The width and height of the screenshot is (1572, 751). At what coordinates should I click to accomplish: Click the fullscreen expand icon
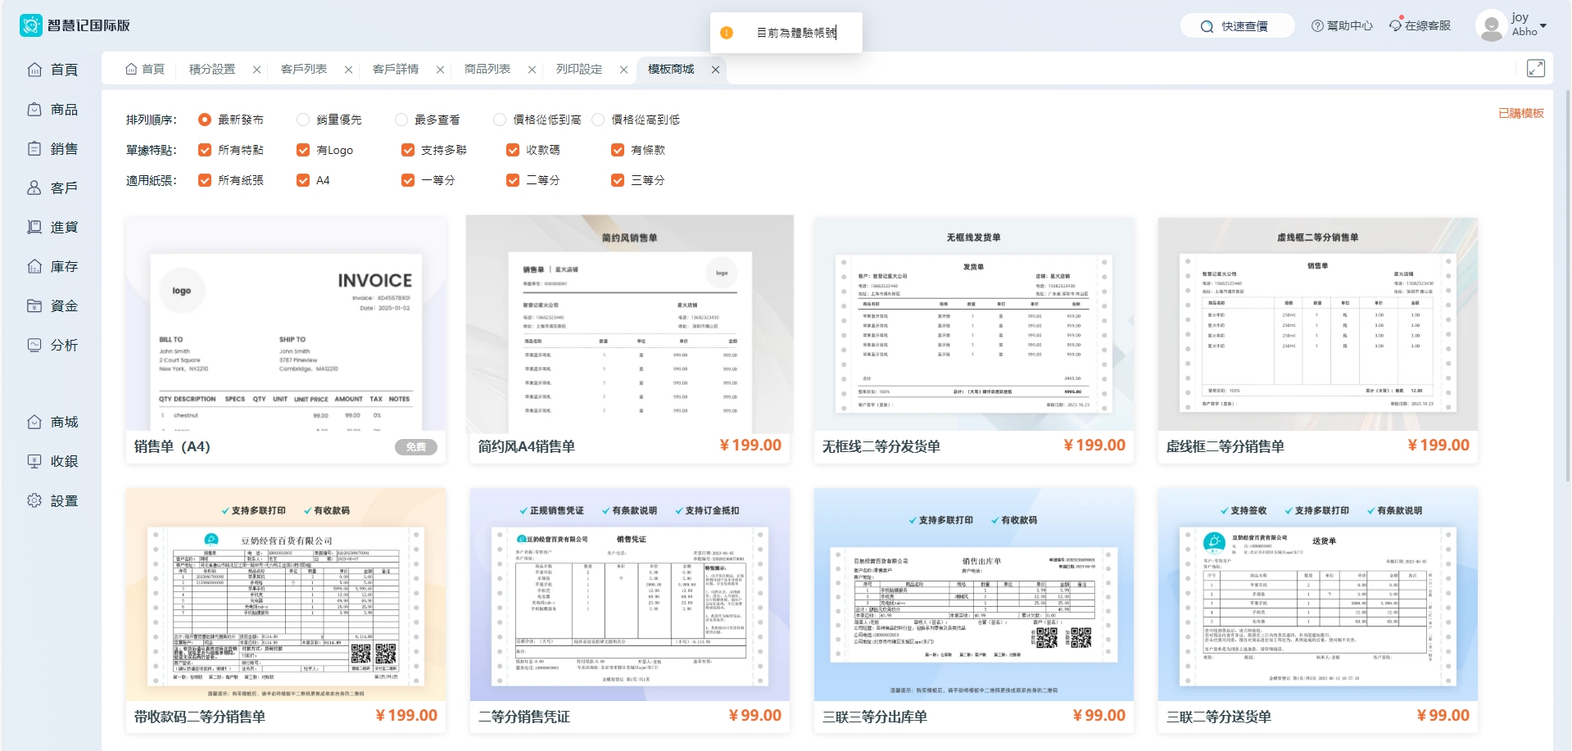(1536, 69)
